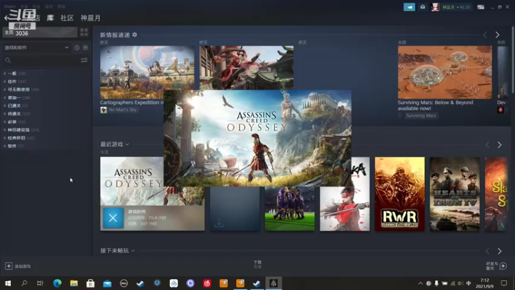Open the football game cover

290,209
